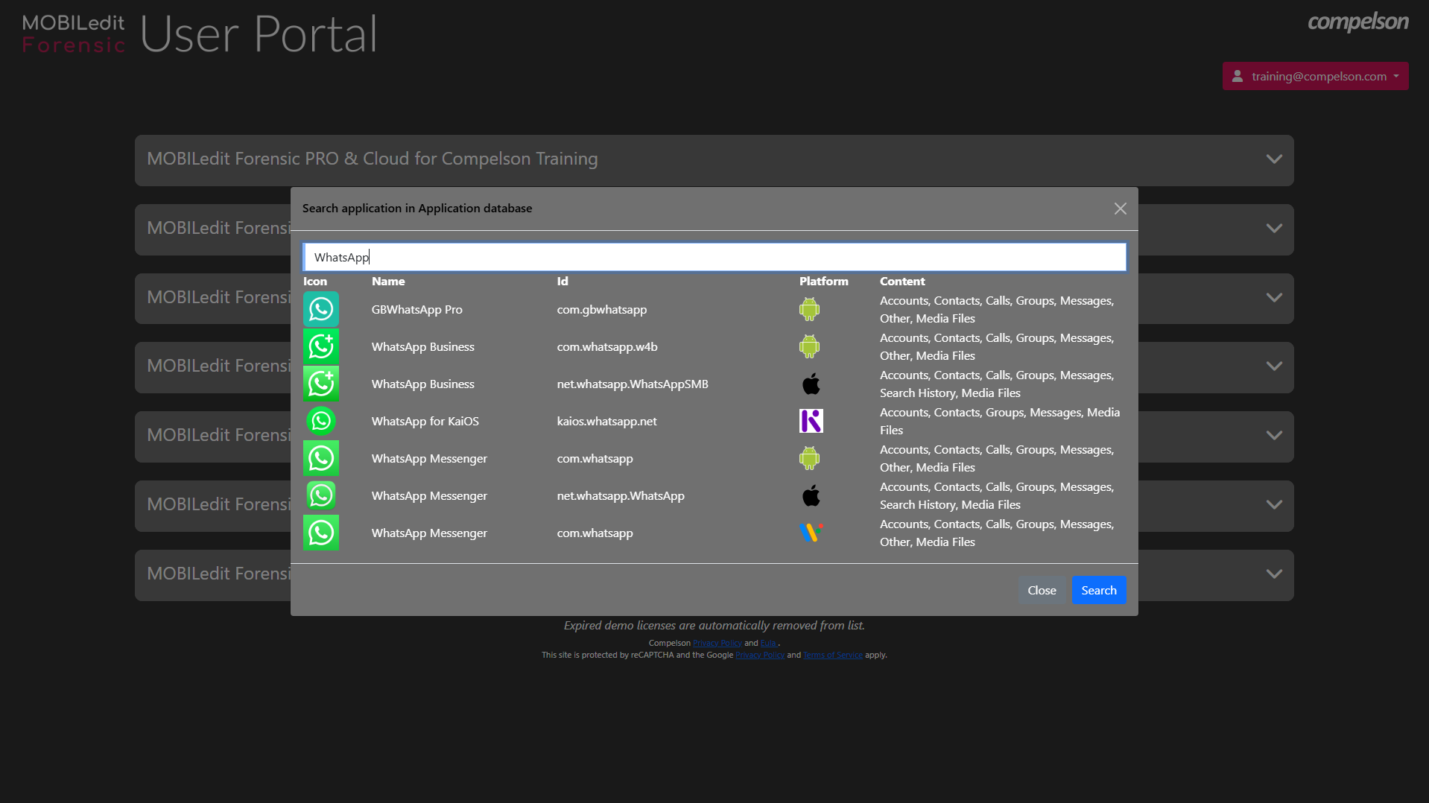
Task: Click Android platform icon for com.whatsapp.w4b
Action: tap(809, 346)
